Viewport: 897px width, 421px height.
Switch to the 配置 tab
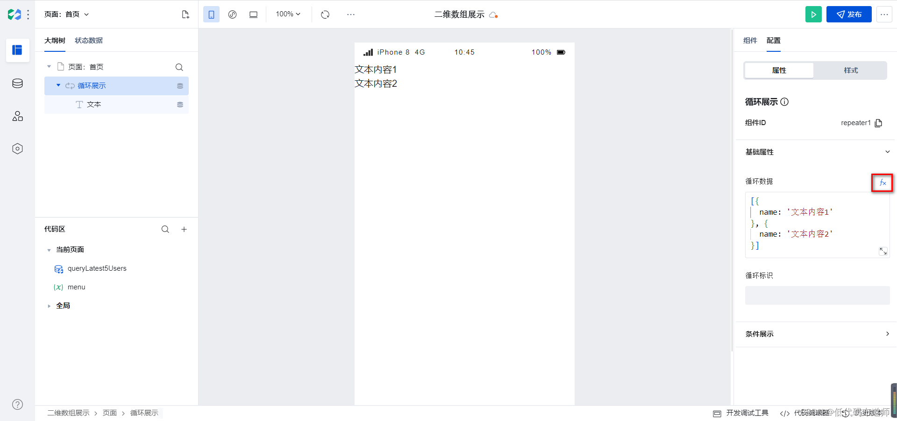[773, 41]
